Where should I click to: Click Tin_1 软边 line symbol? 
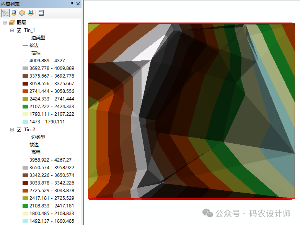[25, 45]
